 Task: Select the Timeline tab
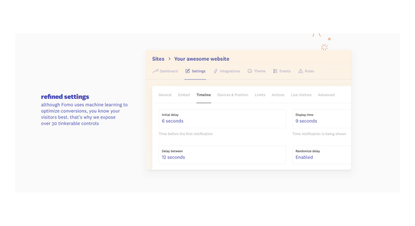coord(204,95)
